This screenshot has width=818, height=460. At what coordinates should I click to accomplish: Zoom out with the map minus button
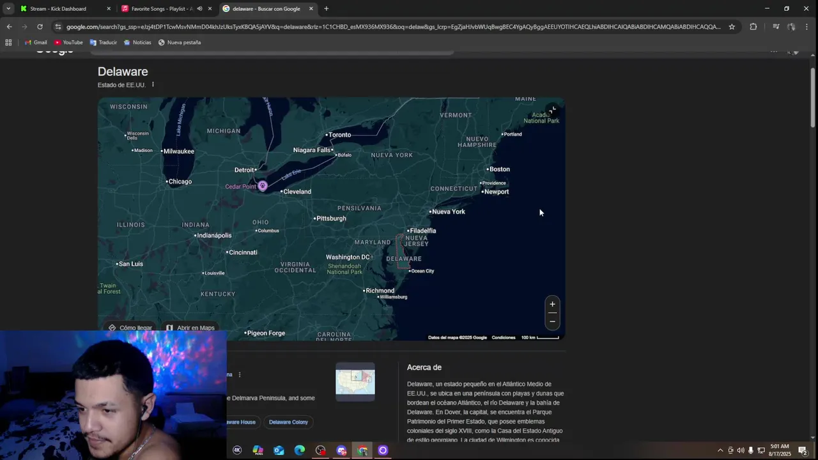coord(552,321)
